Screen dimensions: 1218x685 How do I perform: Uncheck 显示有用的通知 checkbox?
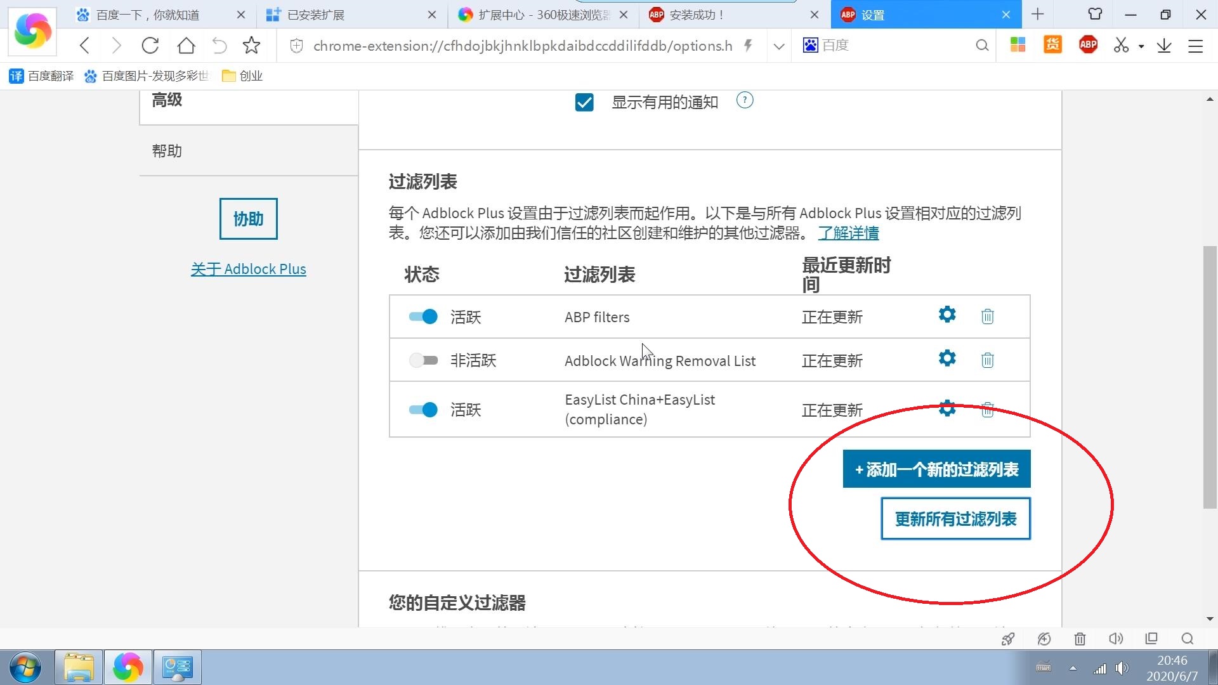(584, 102)
